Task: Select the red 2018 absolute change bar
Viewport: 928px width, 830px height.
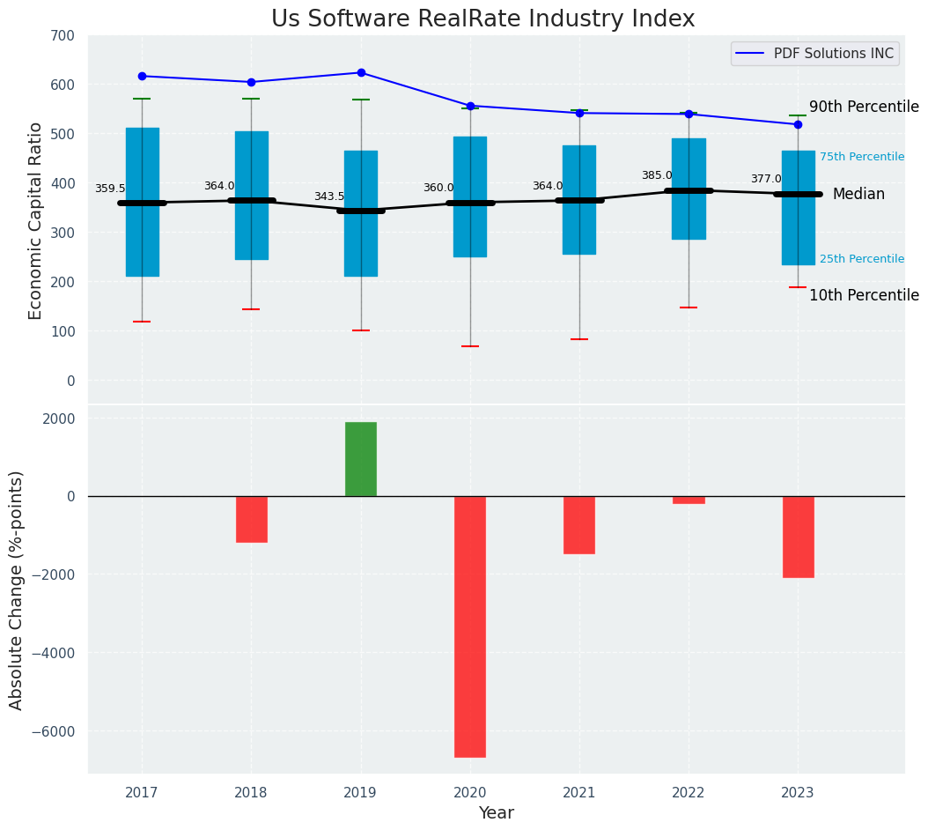Action: pos(251,519)
